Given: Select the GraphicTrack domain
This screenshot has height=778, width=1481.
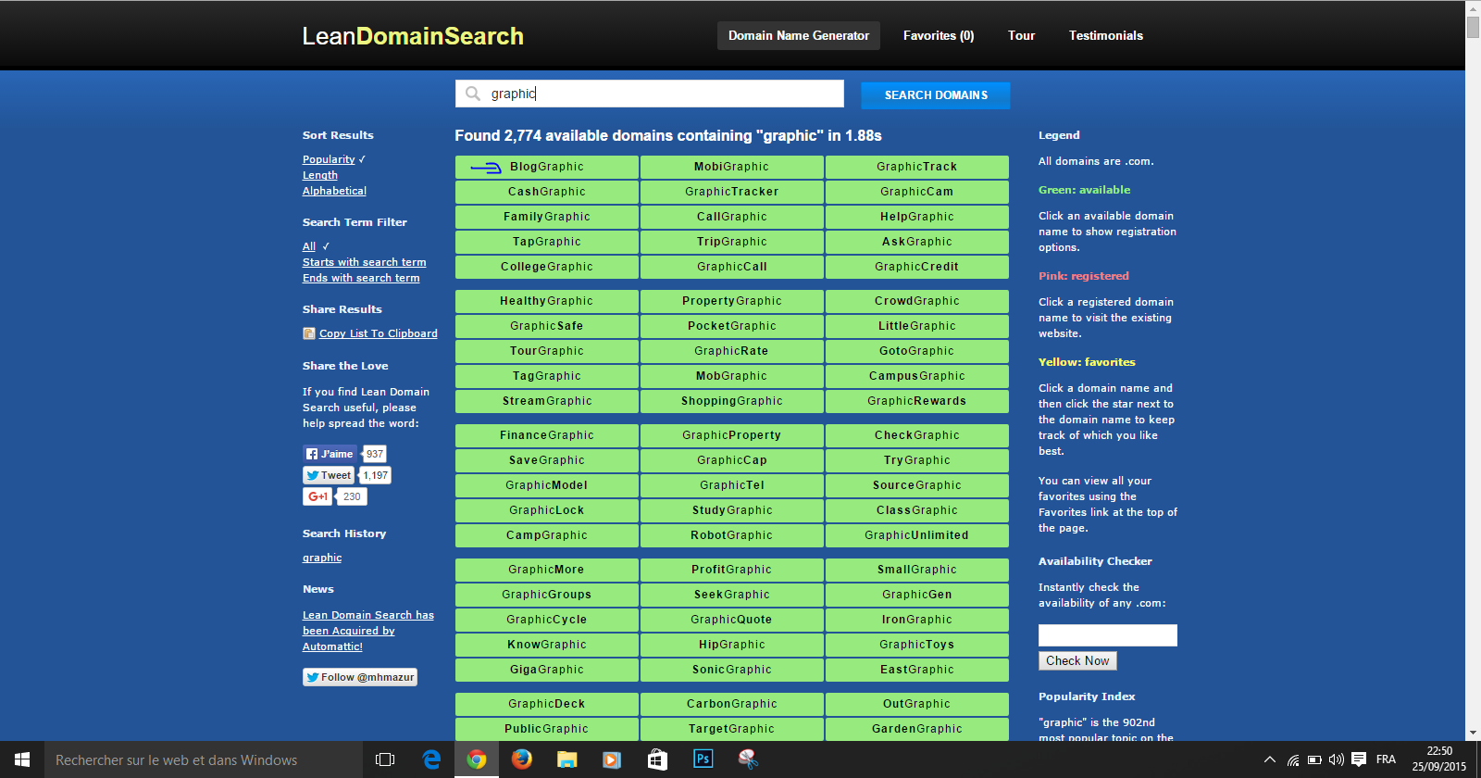Looking at the screenshot, I should pos(917,167).
